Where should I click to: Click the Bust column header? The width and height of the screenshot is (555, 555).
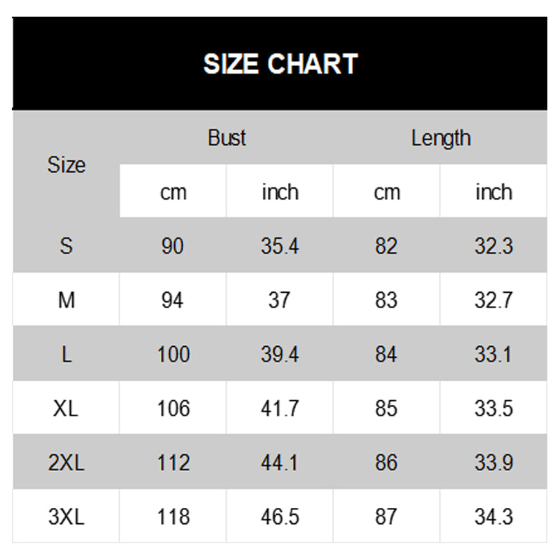[227, 138]
